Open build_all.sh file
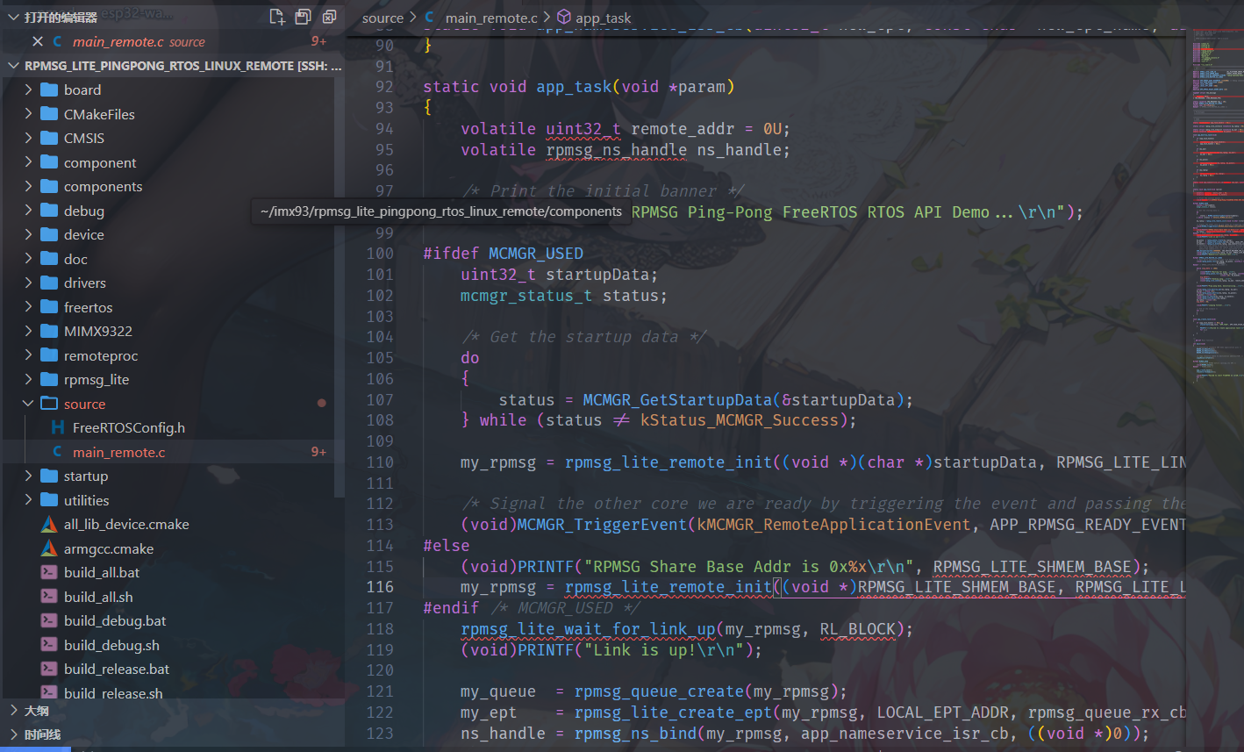1244x752 pixels. pos(98,597)
